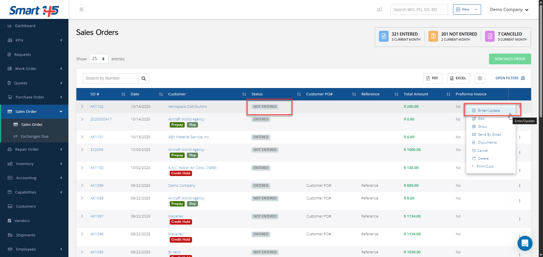Expand the AK1102 row details

[82, 107]
